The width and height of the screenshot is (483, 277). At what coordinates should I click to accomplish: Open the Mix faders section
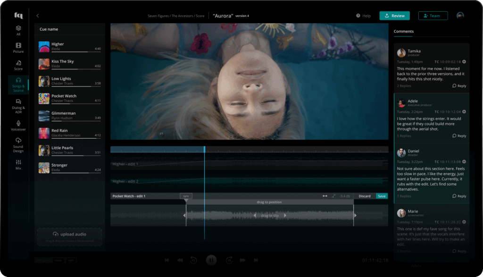pyautogui.click(x=18, y=165)
